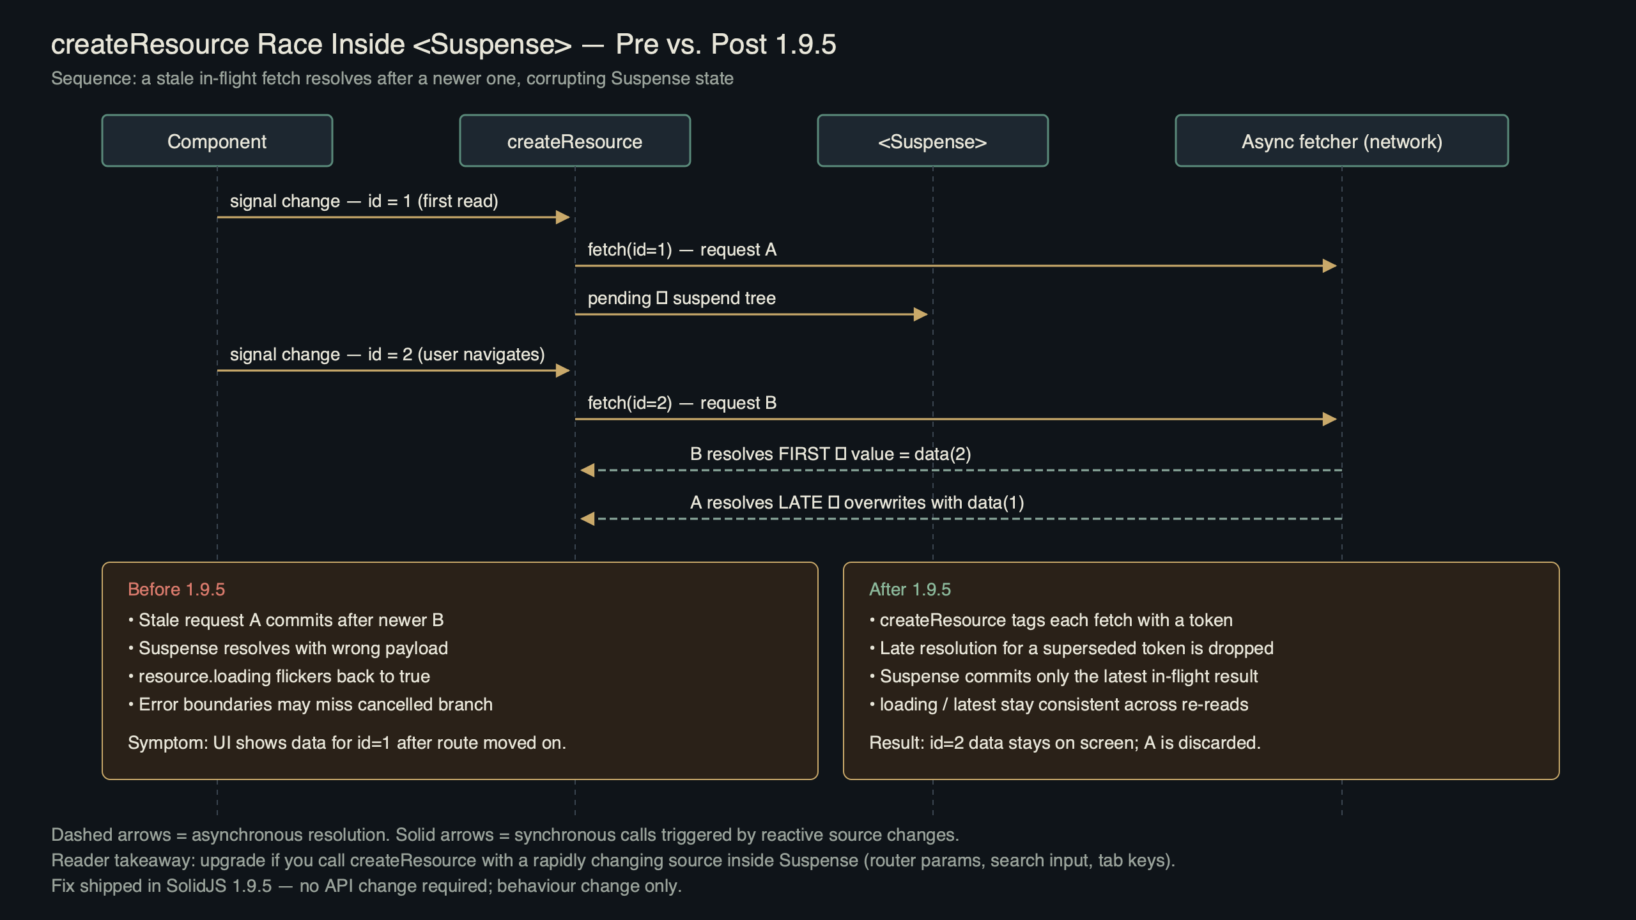
Task: Expand the 'Before 1.9.5' summary panel
Action: point(460,671)
